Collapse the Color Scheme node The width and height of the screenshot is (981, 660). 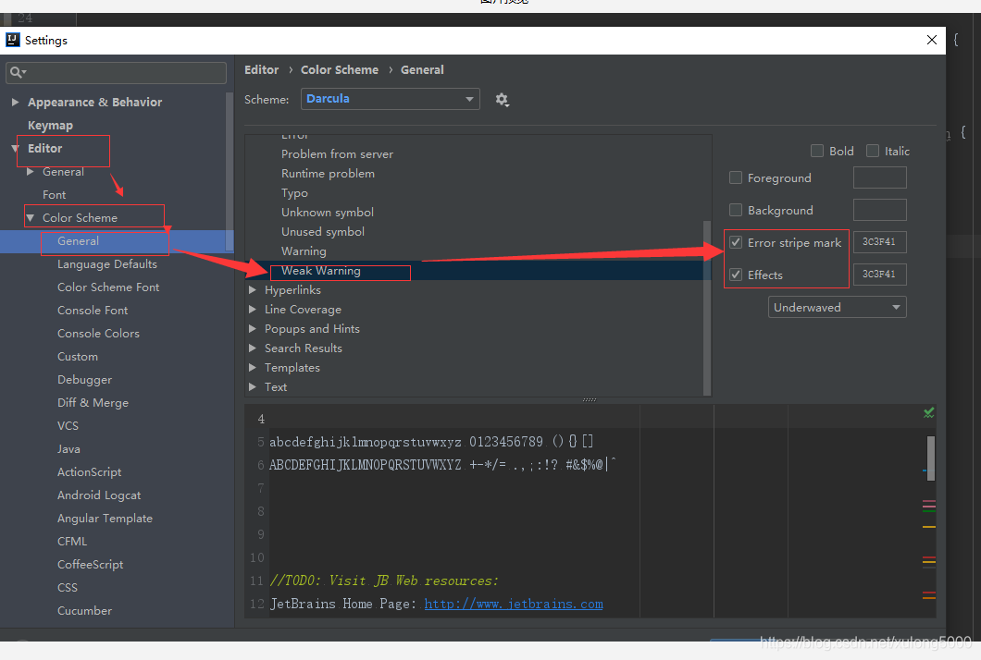click(x=30, y=217)
